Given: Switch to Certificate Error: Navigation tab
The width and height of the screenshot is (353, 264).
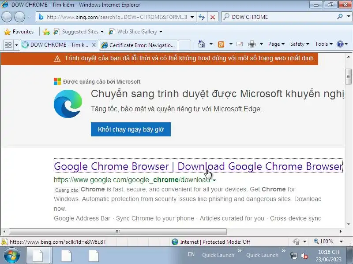Looking at the screenshot, I should (139, 45).
